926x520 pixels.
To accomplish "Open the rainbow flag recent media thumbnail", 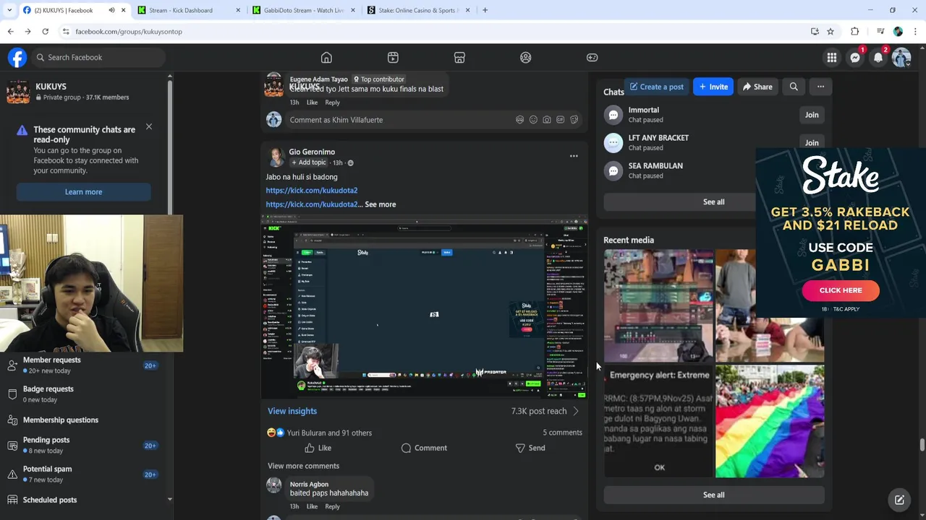I will 770,421.
